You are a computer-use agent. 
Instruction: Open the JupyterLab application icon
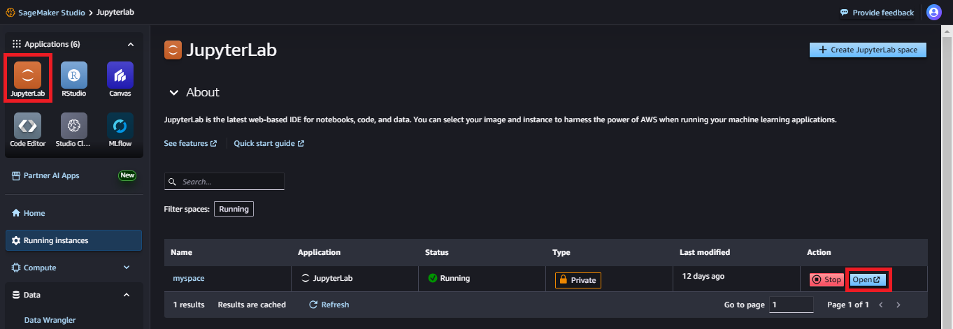tap(27, 75)
